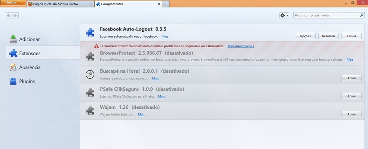Click the Plugins blue brick icon

click(x=13, y=81)
